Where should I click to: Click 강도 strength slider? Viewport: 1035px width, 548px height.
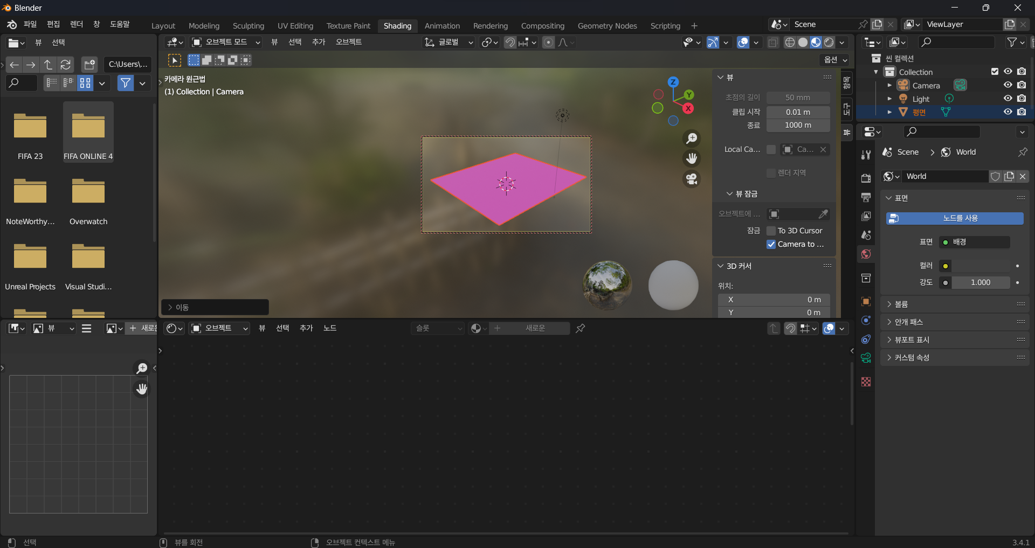[x=981, y=283]
